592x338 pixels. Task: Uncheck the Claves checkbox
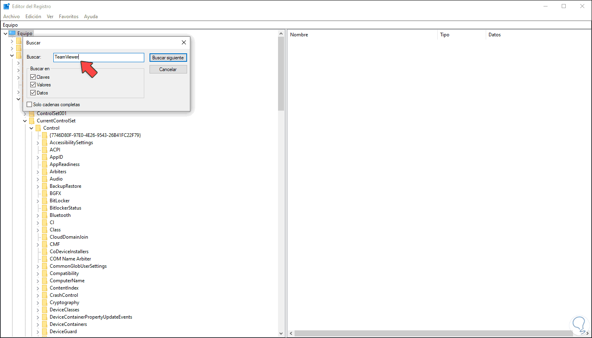[33, 77]
